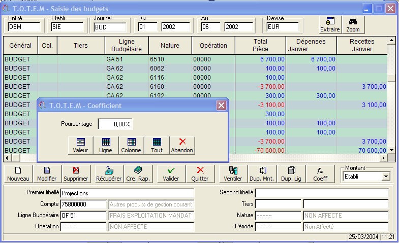Image resolution: width=399 pixels, height=243 pixels.
Task: Click the Nature code field at bottom
Action: tap(278, 215)
